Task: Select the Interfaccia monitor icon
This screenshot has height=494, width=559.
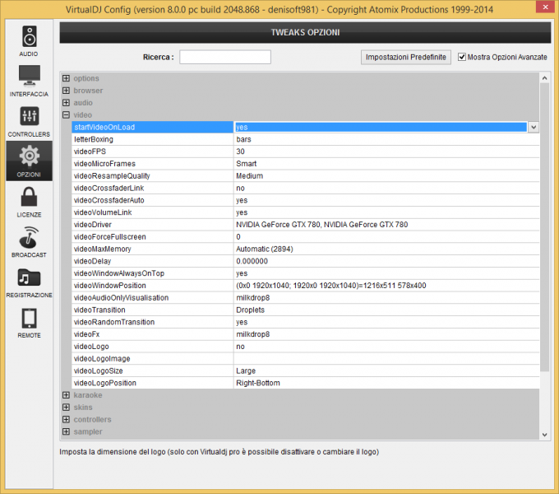Action: (29, 77)
